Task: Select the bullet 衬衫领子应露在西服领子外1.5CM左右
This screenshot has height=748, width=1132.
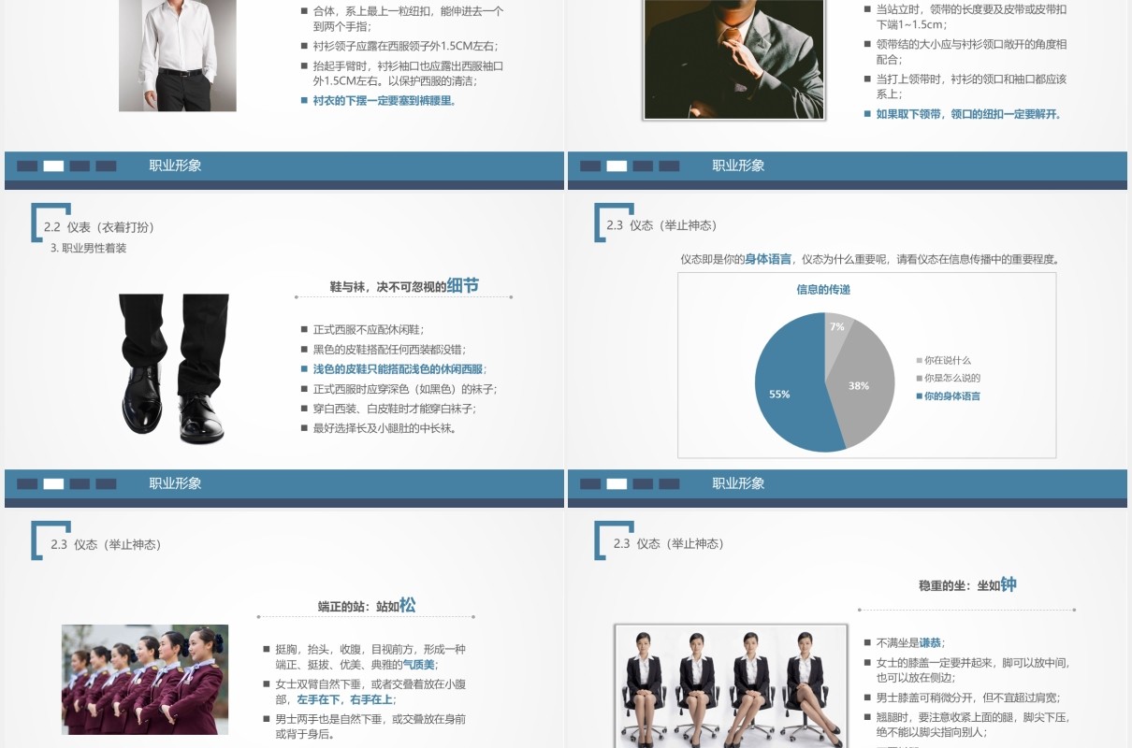Action: click(399, 46)
